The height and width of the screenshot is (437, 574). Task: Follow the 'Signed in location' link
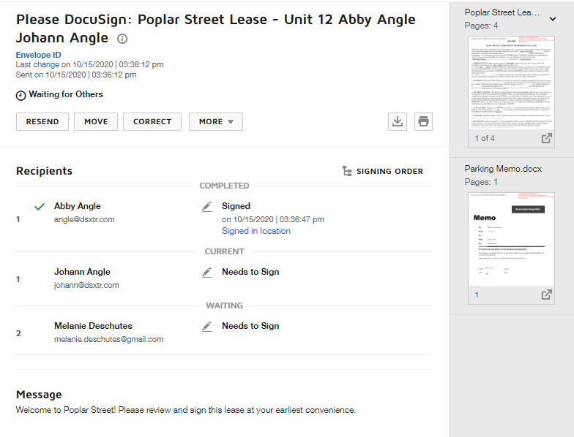click(x=256, y=231)
